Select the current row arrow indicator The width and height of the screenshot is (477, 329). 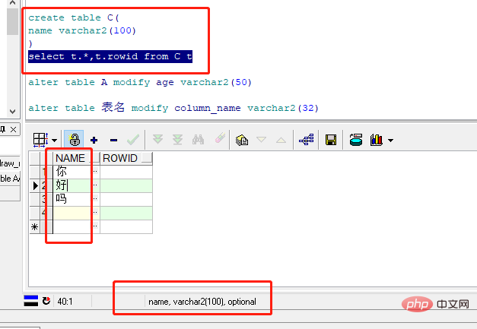coord(35,185)
